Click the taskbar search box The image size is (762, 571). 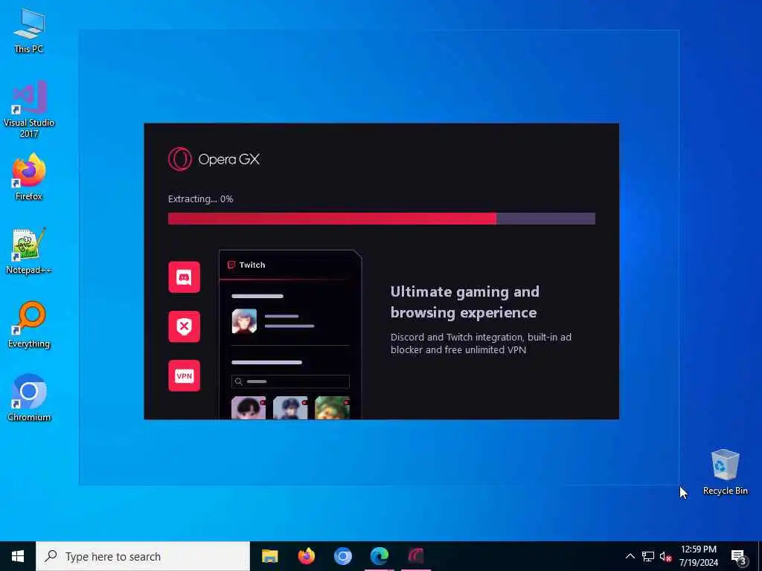(143, 556)
